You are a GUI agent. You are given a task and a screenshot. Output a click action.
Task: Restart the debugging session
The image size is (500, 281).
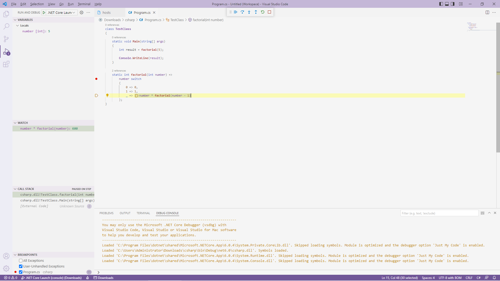click(262, 12)
